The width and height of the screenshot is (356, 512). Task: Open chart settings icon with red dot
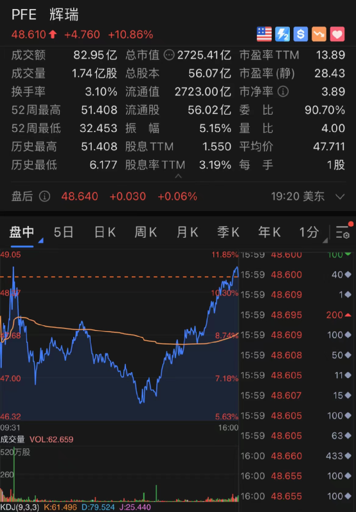tap(343, 231)
